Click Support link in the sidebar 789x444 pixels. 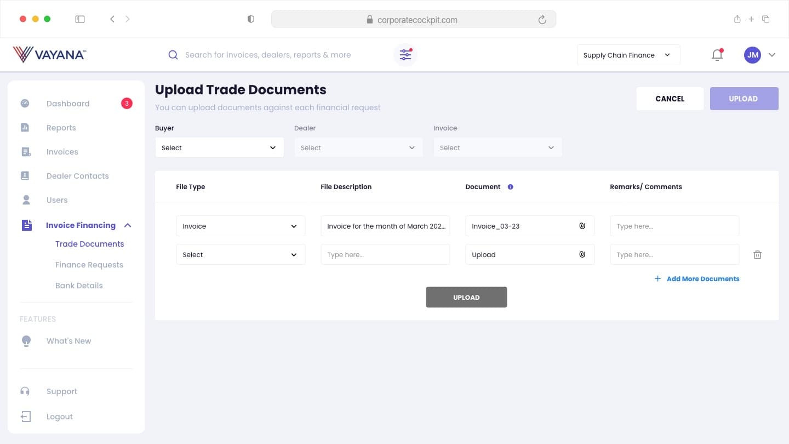(x=62, y=391)
